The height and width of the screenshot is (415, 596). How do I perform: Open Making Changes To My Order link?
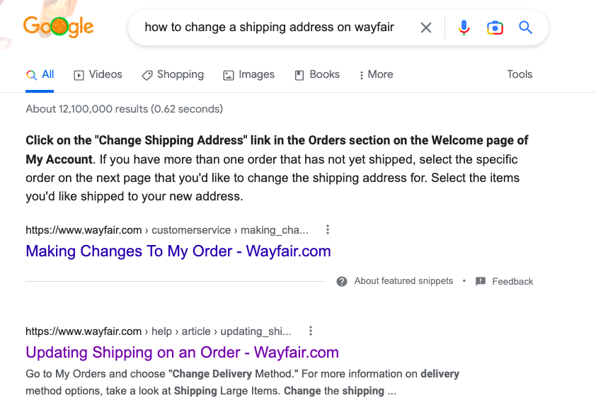[178, 251]
